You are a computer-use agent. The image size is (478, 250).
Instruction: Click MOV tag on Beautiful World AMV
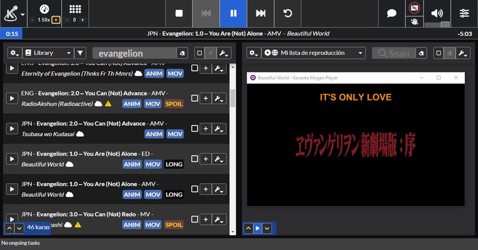point(153,194)
